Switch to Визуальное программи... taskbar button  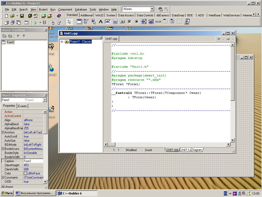(x=35, y=193)
